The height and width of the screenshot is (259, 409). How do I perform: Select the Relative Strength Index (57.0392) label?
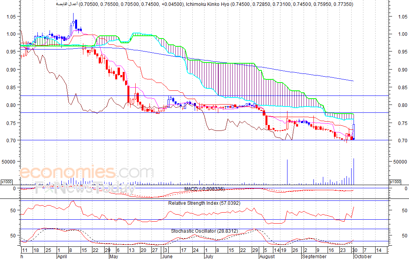tap(204, 203)
